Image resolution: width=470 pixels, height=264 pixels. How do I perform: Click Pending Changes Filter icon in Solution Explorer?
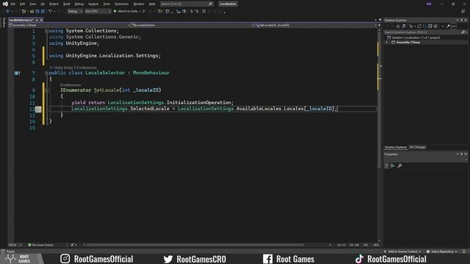point(411,26)
